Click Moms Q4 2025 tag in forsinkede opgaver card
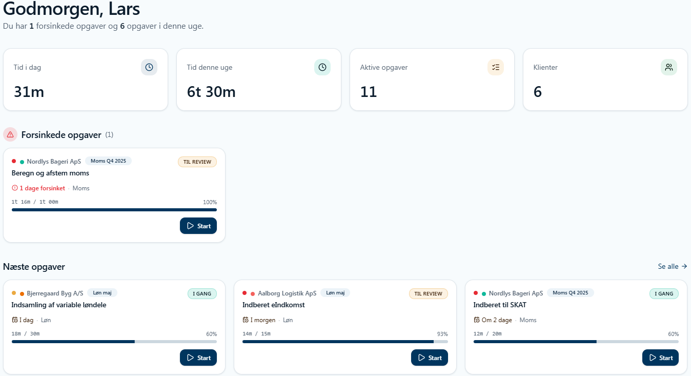The width and height of the screenshot is (691, 376). pyautogui.click(x=108, y=161)
